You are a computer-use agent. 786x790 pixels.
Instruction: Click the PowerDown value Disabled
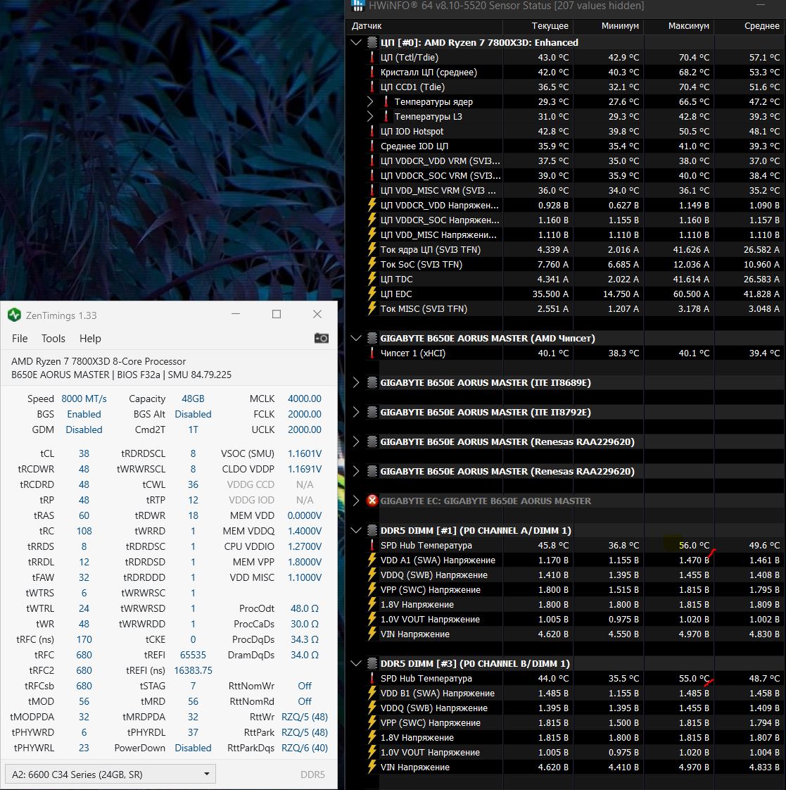(193, 748)
